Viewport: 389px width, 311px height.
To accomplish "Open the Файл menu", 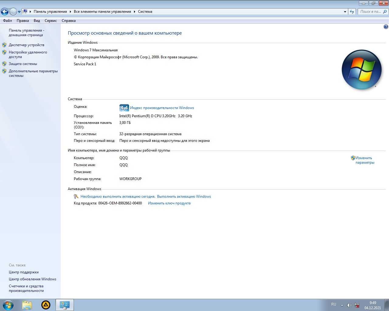I will click(x=7, y=21).
